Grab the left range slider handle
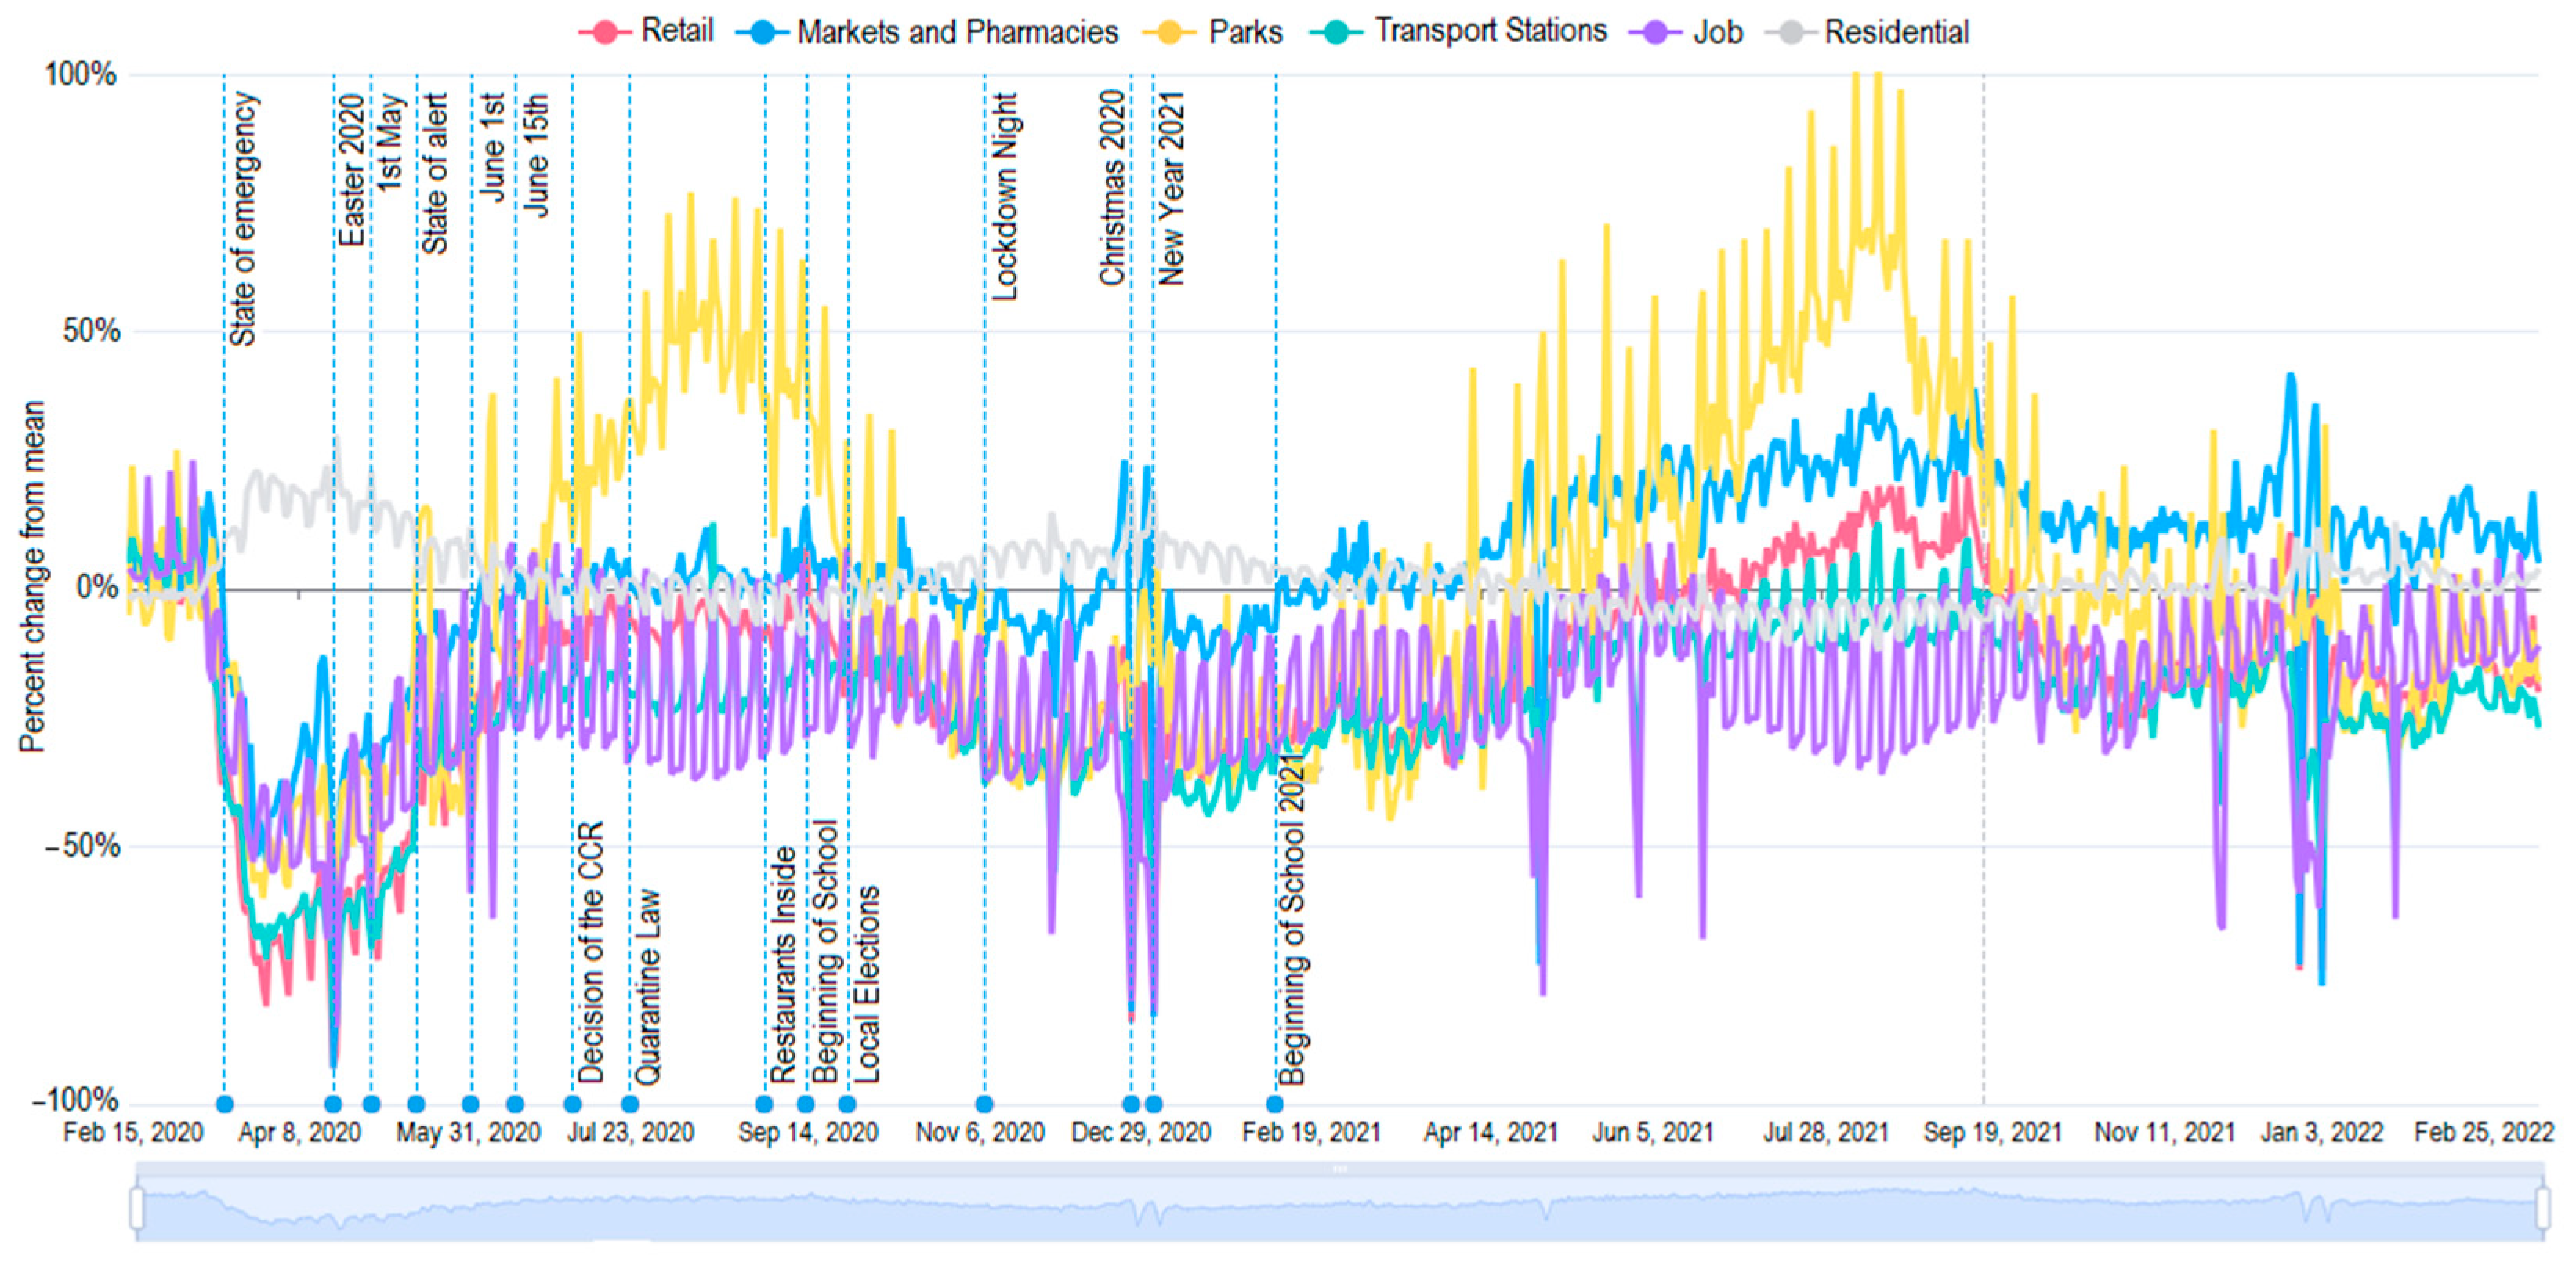Image resolution: width=2576 pixels, height=1262 pixels. [x=138, y=1207]
